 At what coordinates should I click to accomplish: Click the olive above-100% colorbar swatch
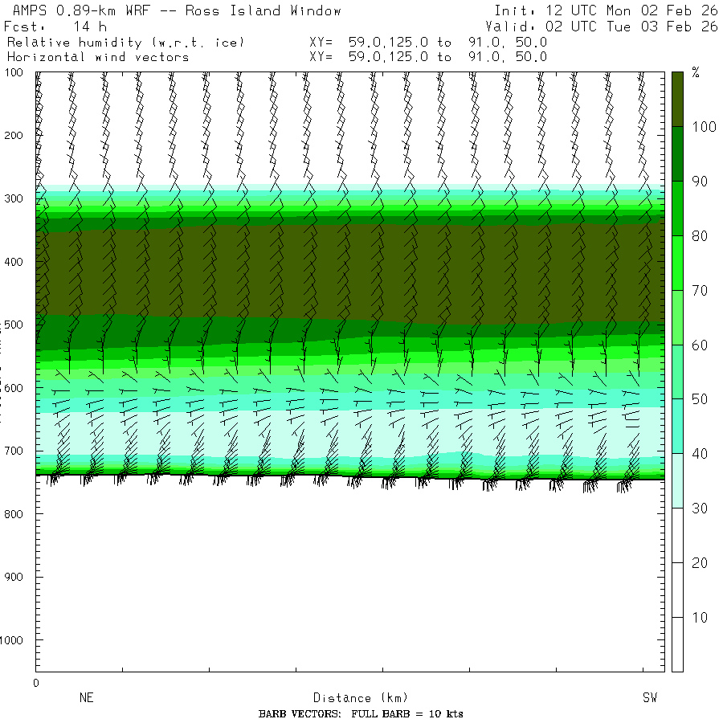(x=677, y=99)
